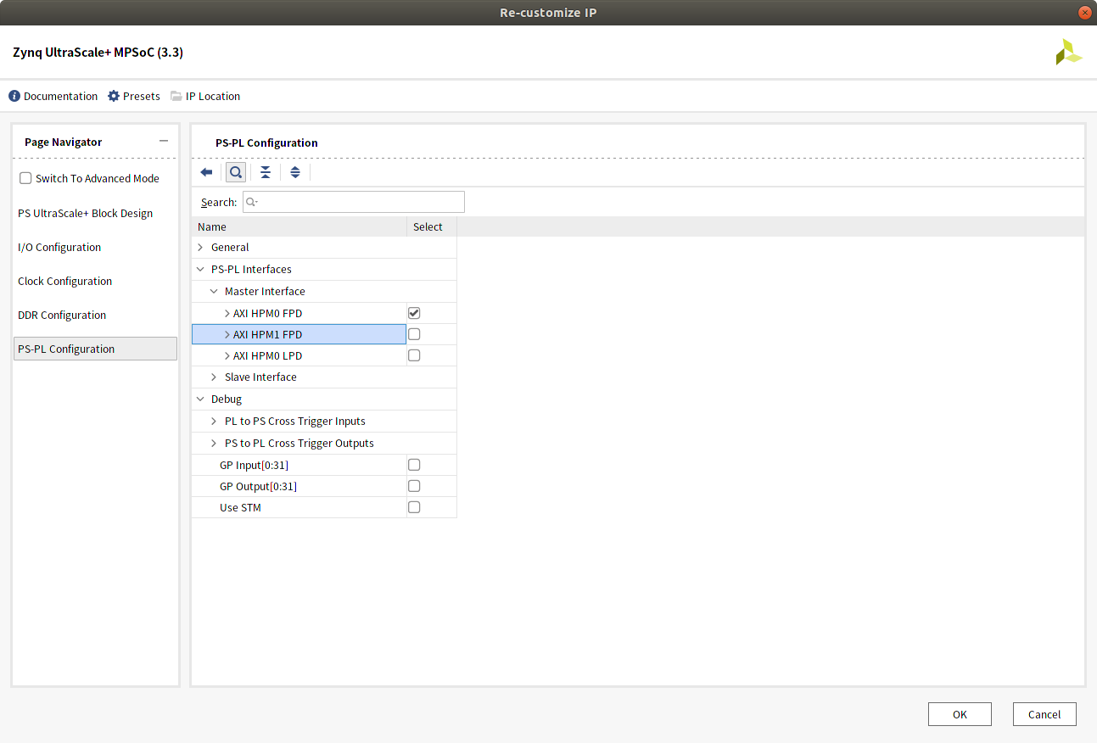Expand the Slave Interface node
Screen dimensions: 1097x743
tap(214, 377)
